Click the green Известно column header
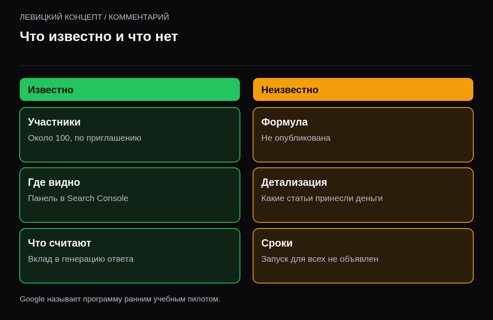The width and height of the screenshot is (493, 320). tap(130, 89)
